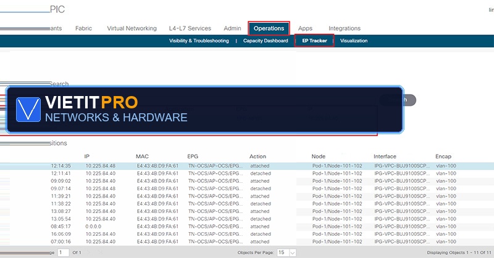Select the row with time 09:07:14

pyautogui.click(x=247, y=188)
